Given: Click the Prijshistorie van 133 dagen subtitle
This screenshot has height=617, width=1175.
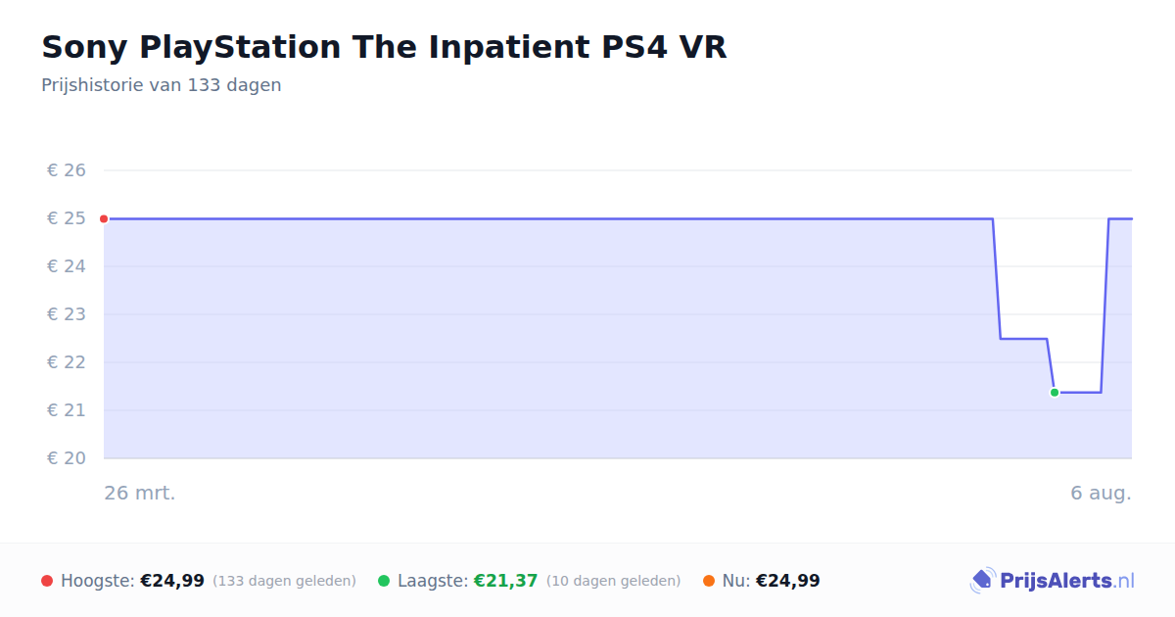Looking at the screenshot, I should 162,85.
